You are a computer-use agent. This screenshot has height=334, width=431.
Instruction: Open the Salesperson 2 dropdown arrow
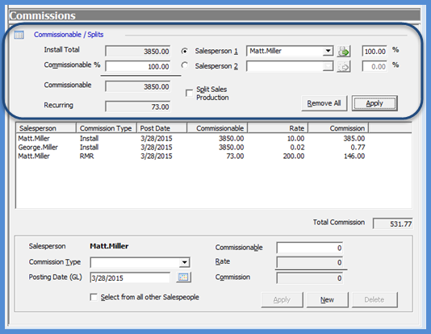click(328, 66)
